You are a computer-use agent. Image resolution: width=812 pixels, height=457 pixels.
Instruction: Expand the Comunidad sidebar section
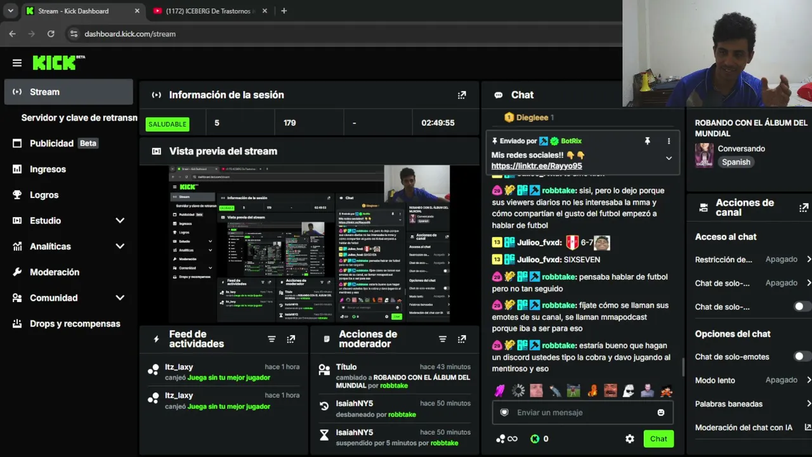point(120,298)
